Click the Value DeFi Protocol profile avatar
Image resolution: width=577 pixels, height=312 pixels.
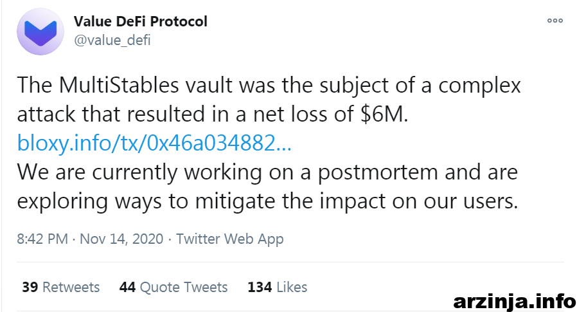click(x=40, y=31)
